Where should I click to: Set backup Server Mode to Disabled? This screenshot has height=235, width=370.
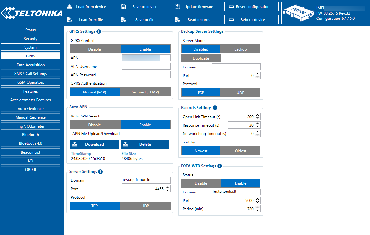pyautogui.click(x=201, y=49)
